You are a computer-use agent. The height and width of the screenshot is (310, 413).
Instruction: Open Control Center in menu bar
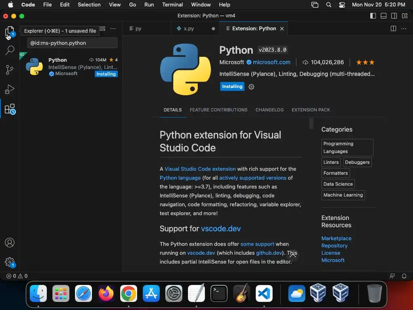click(342, 5)
